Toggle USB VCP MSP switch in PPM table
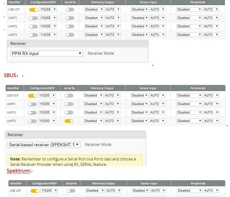Image resolution: width=230 pixels, height=197 pixels. click(33, 10)
